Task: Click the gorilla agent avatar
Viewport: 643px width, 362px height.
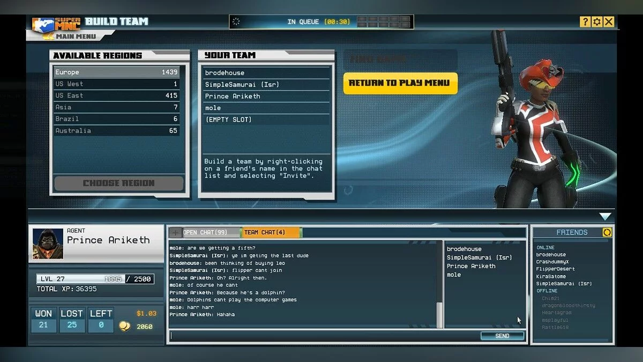Action: click(x=48, y=244)
